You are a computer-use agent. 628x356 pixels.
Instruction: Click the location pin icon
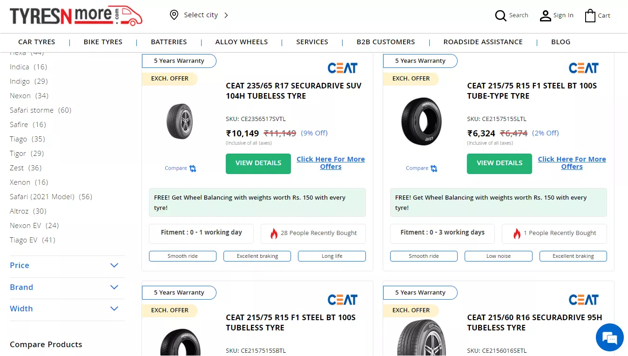tap(174, 15)
